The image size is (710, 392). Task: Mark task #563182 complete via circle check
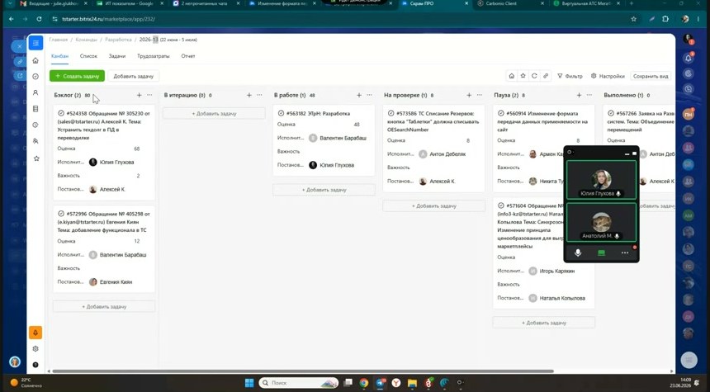(x=281, y=113)
